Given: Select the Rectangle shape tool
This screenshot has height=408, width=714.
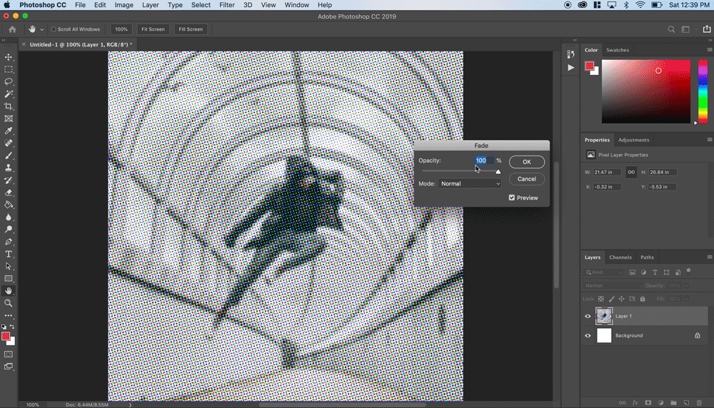Looking at the screenshot, I should pos(9,278).
